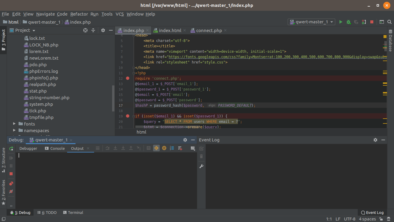
Task: Open the Database side panel
Action: (390, 41)
